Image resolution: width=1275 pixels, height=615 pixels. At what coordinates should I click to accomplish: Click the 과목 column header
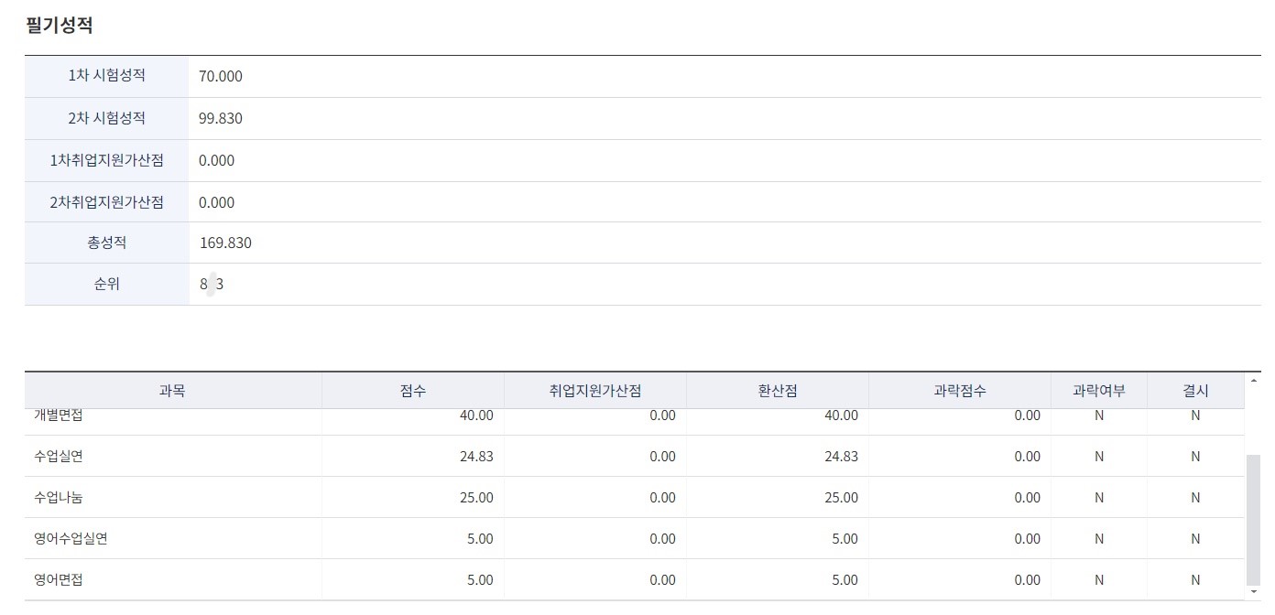tap(172, 391)
